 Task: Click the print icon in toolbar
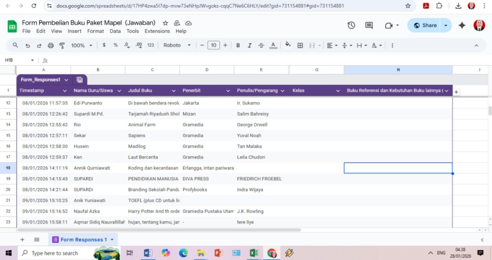(x=51, y=45)
